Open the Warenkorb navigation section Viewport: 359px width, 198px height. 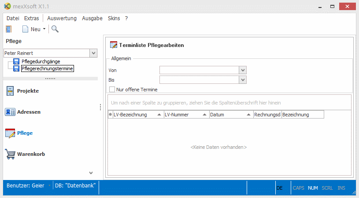point(31,154)
